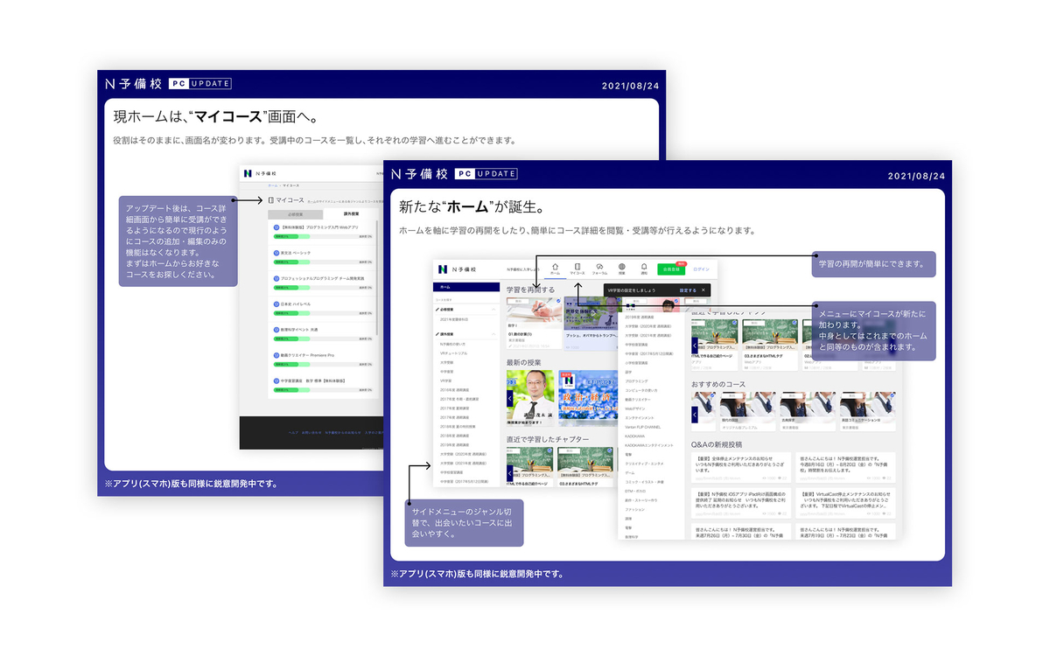This screenshot has width=1050, height=656.
Task: Click previous arrow on おすすめのコース carousel
Action: tap(695, 415)
